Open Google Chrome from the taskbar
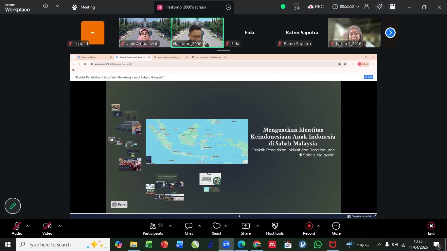This screenshot has width=447, height=251. coord(257,244)
